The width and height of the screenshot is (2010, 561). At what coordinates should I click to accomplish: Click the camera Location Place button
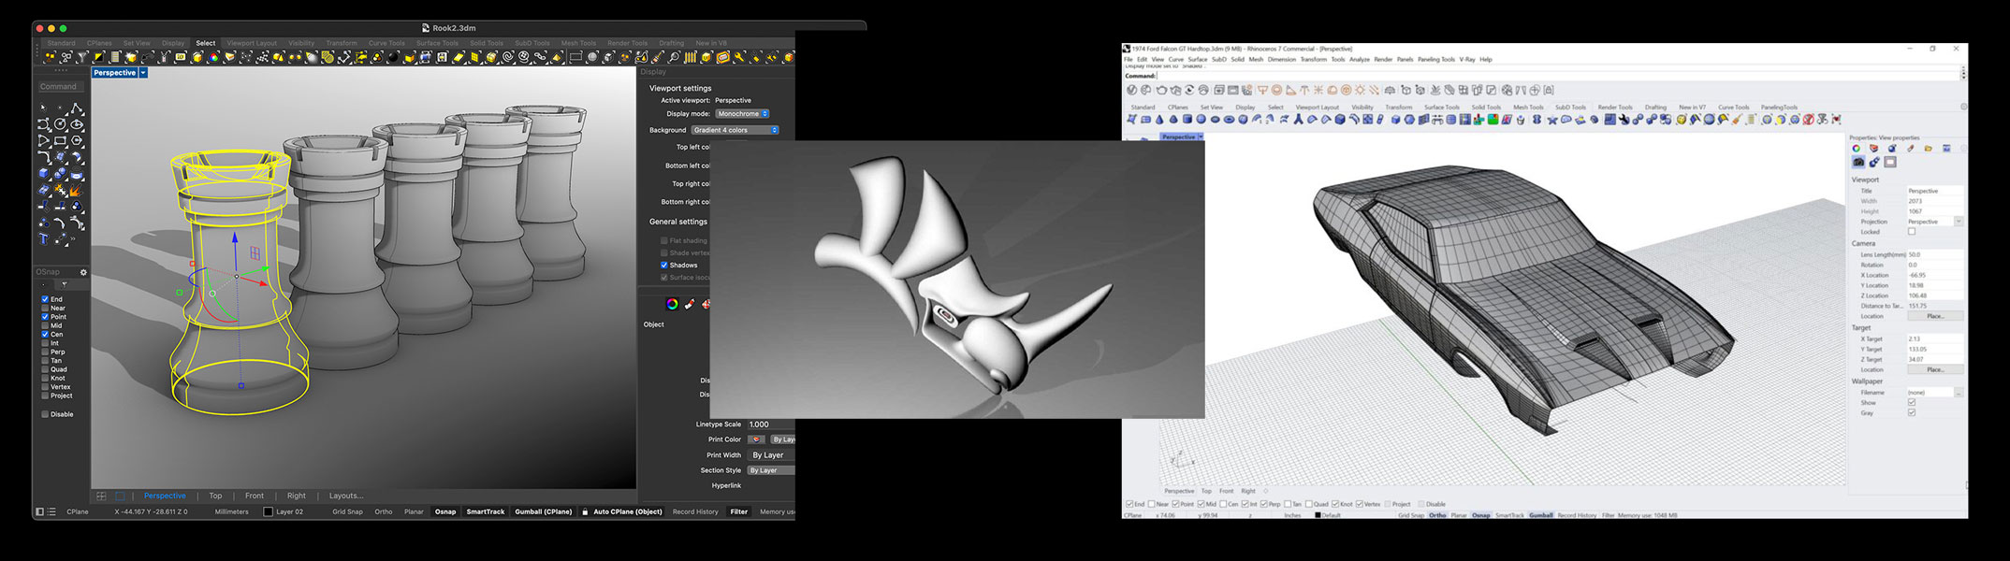point(1935,316)
